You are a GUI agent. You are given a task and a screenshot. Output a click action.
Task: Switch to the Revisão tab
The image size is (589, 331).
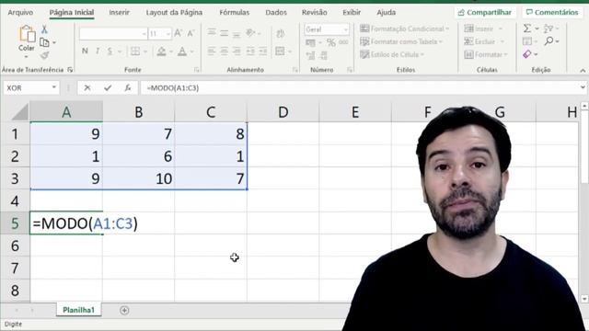[315, 12]
